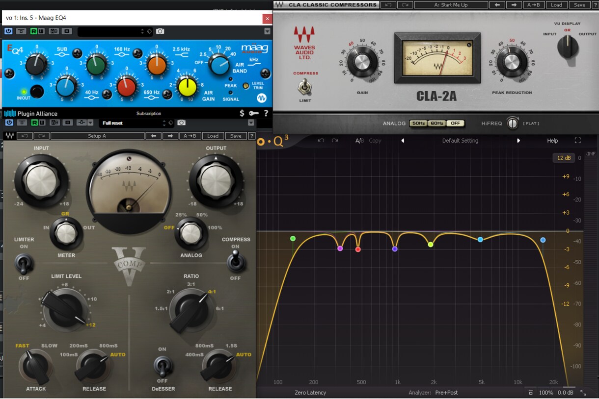Toggle the Maag EQ4 IN/OUT button
Image resolution: width=599 pixels, height=399 pixels.
[36, 91]
